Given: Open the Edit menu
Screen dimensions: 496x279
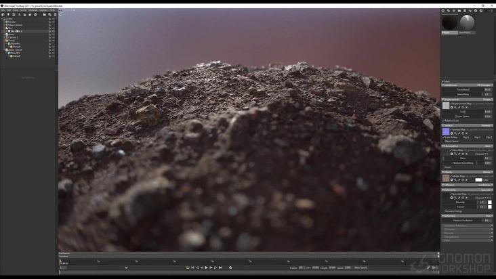Looking at the screenshot, I should click(x=9, y=10).
